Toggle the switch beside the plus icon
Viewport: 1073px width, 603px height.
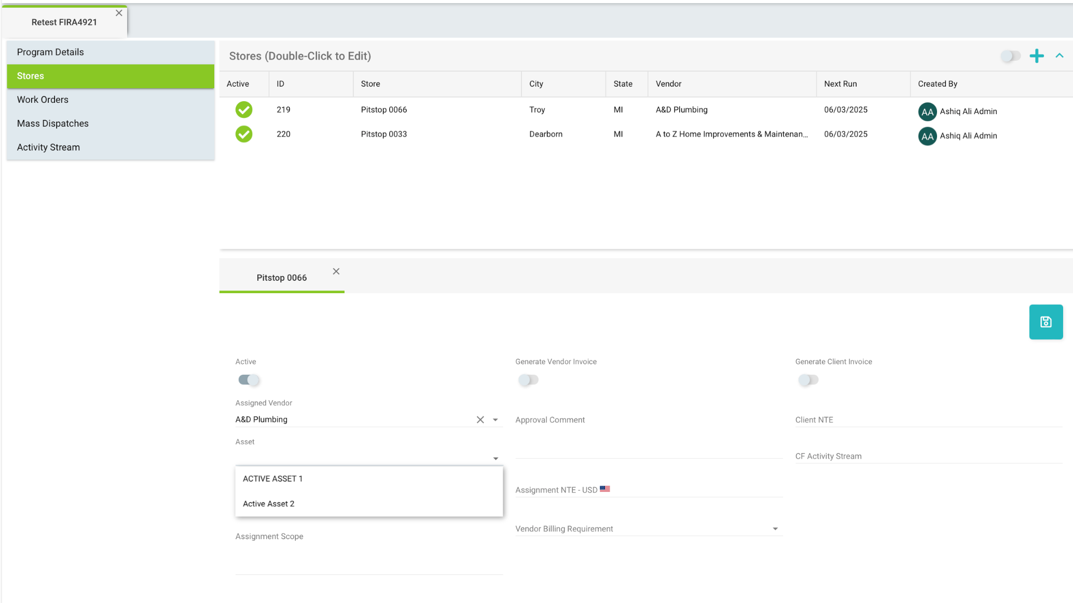(1010, 56)
